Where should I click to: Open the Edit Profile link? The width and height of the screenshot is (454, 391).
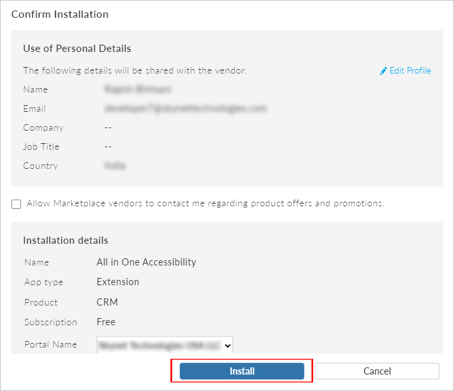point(410,71)
